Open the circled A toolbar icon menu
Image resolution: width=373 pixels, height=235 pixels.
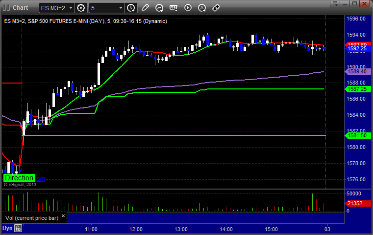(202, 8)
